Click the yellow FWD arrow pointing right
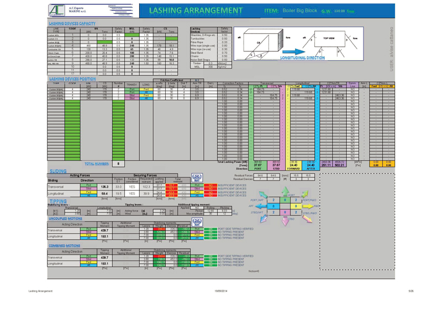The width and height of the screenshot is (442, 312). tap(308, 207)
